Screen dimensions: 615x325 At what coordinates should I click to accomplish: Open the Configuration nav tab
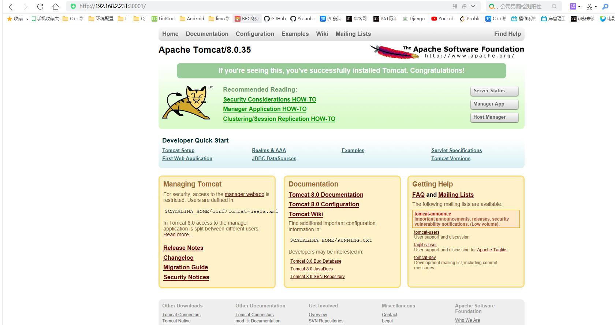point(255,34)
